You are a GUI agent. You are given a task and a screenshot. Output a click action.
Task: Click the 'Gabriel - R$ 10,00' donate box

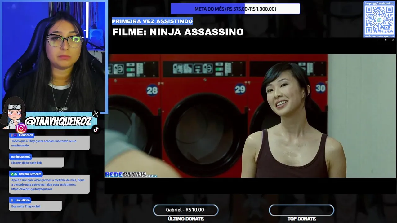click(x=185, y=210)
